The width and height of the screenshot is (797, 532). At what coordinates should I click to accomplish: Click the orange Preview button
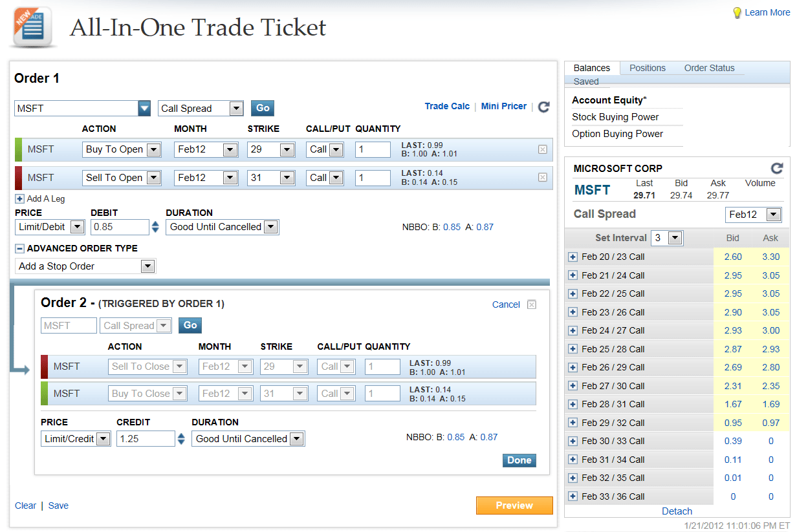[514, 505]
